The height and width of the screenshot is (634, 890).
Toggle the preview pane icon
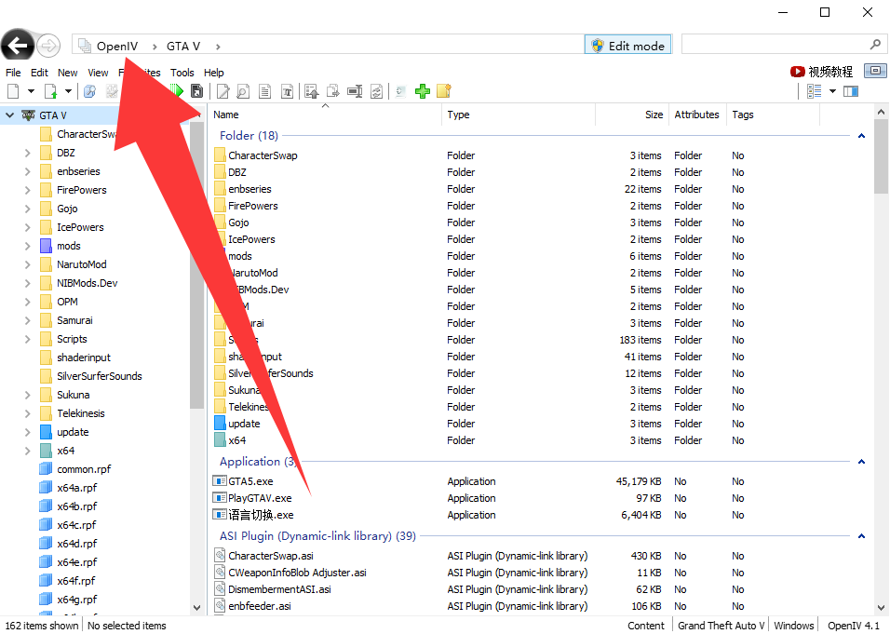(851, 91)
